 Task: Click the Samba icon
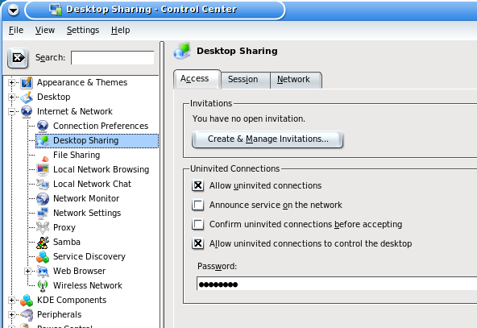(x=43, y=243)
